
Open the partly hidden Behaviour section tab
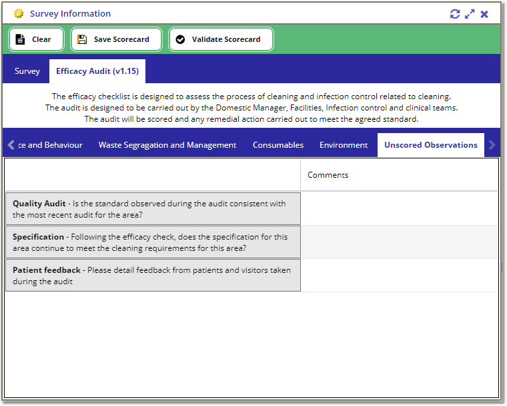51,145
